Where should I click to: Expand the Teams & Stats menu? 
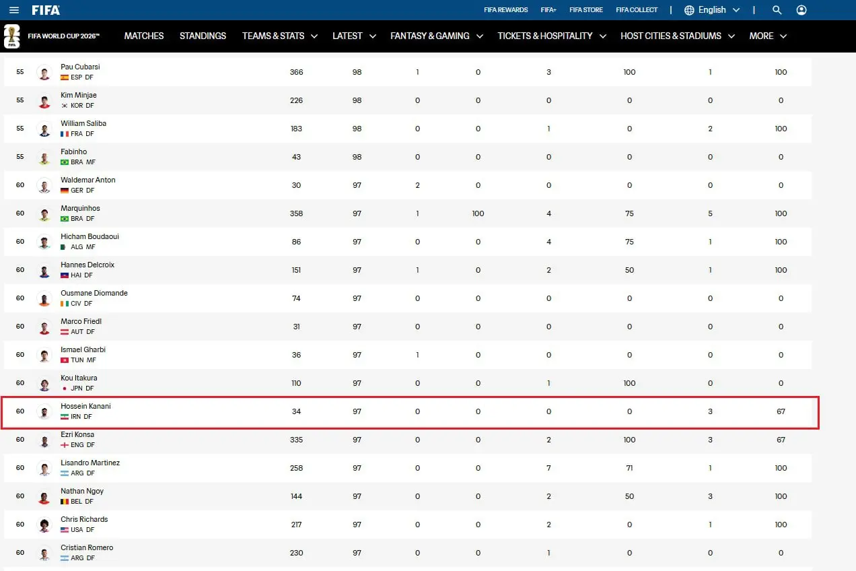(280, 36)
